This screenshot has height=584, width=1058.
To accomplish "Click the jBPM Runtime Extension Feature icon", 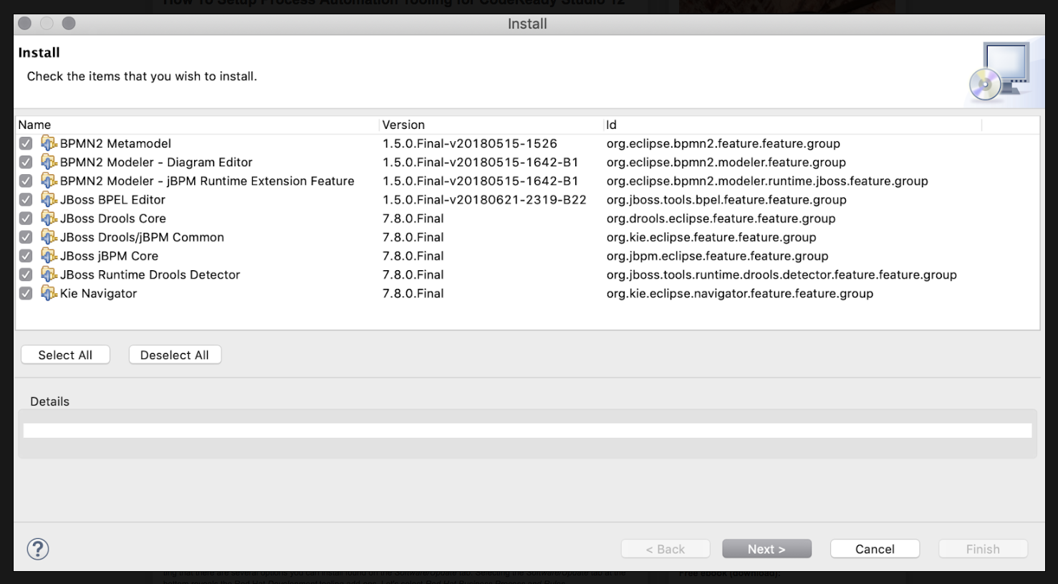I will [x=49, y=181].
